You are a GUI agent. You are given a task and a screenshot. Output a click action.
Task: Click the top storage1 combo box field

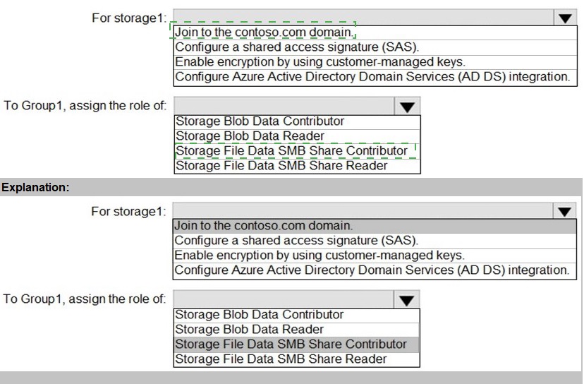360,18
